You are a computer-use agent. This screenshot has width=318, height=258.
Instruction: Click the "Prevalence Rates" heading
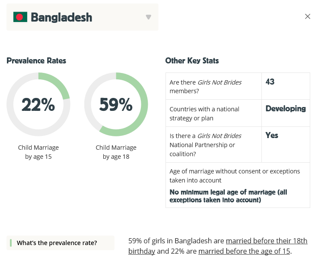coord(36,61)
